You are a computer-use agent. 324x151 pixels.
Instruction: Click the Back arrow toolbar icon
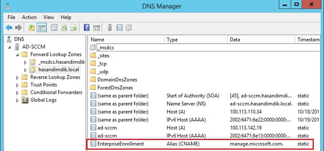[x=9, y=27]
